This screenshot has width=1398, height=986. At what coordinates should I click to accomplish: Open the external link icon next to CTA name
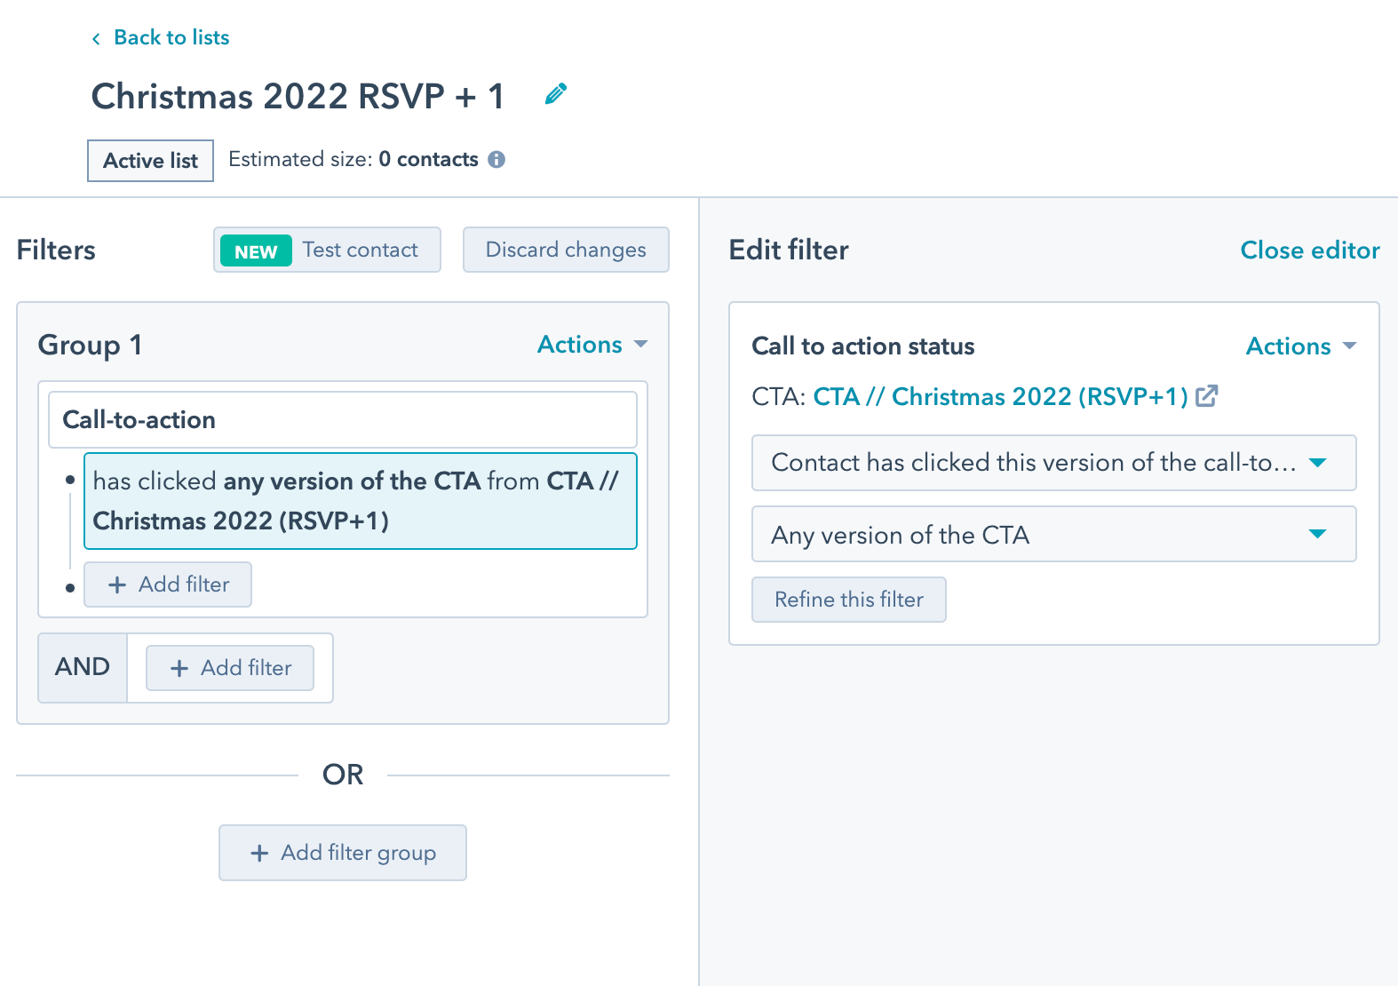(x=1206, y=396)
